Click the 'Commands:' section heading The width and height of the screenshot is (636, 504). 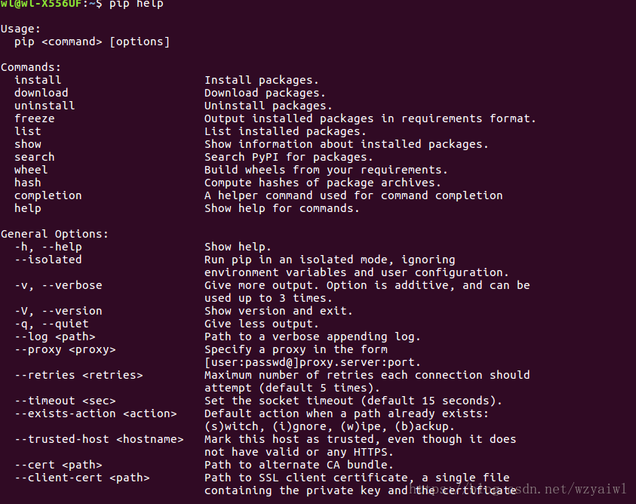click(x=31, y=67)
